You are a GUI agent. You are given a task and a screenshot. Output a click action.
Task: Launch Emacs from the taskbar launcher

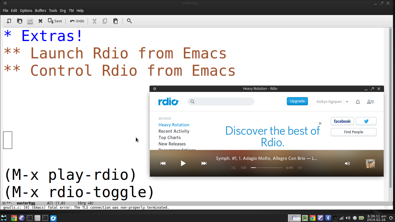[22, 218]
